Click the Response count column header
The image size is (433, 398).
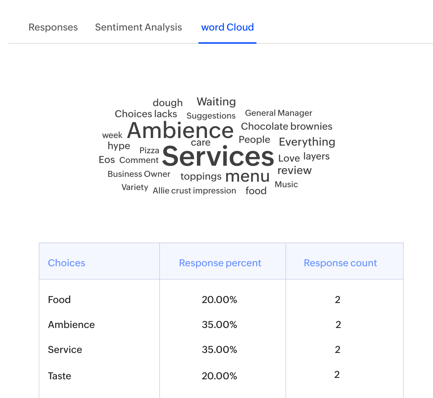coord(340,263)
